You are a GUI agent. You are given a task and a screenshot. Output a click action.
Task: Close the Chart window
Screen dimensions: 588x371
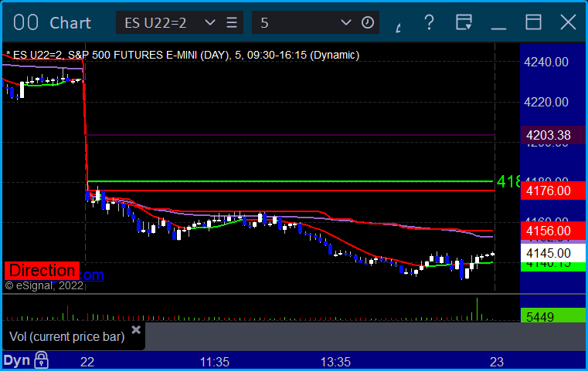pyautogui.click(x=568, y=22)
